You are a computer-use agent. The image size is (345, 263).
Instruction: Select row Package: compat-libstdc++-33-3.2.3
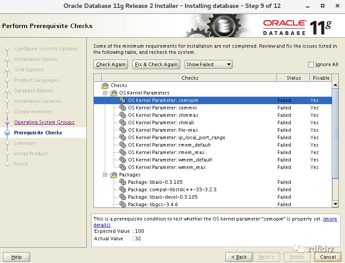tap(213, 189)
